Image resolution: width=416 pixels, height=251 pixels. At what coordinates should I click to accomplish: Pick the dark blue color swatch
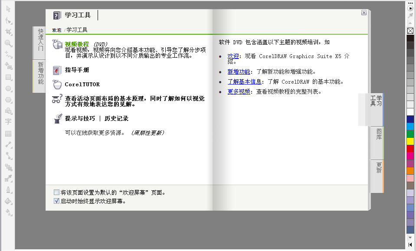[410, 119]
